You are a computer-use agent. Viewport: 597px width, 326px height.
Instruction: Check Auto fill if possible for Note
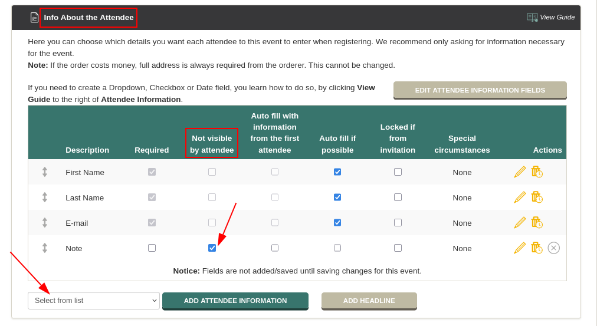click(x=337, y=248)
